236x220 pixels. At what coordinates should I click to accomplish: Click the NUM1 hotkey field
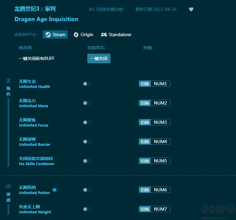coord(160,84)
